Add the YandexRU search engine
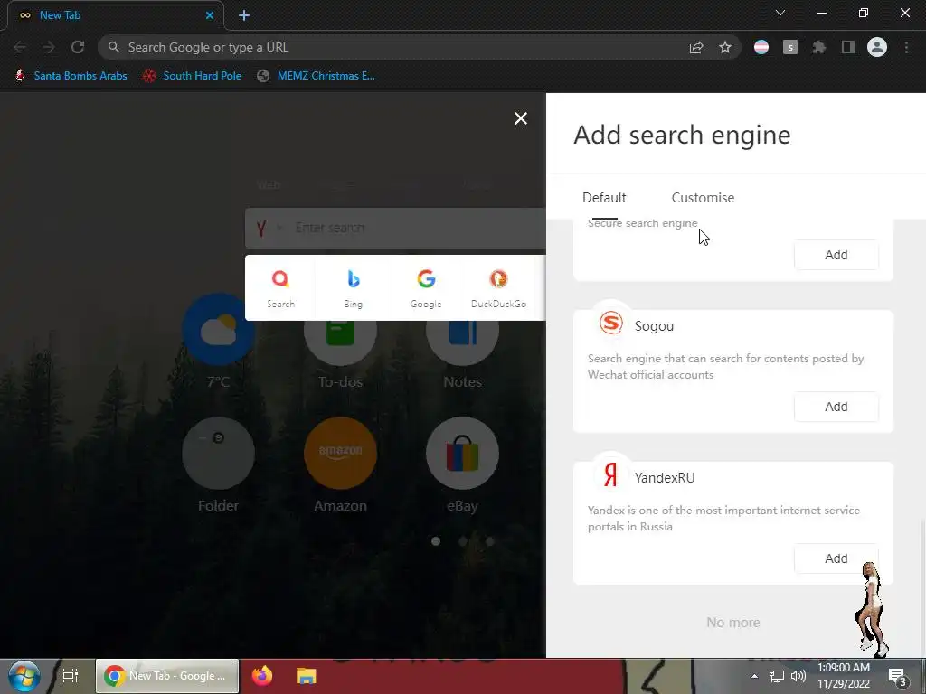The height and width of the screenshot is (694, 926). (836, 558)
